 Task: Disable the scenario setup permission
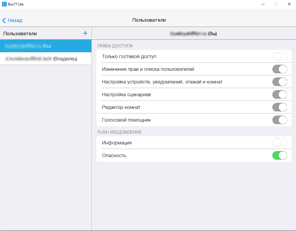(280, 94)
